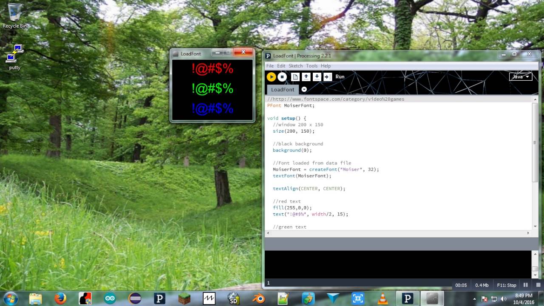Open the File menu
Viewport: 544px width, 306px height.
pos(270,66)
